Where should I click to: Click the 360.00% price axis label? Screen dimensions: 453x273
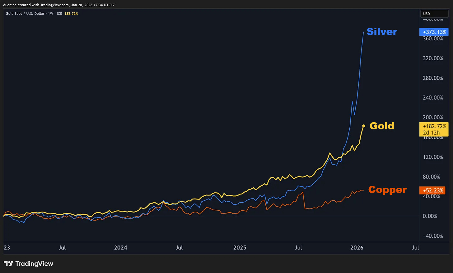(x=433, y=38)
